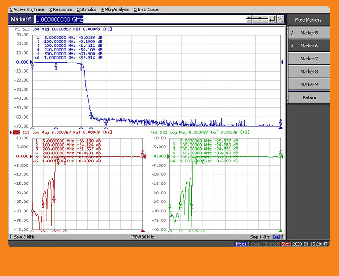Select marker 5 on the S12 noise floor
This screenshot has width=339, height=276.
tap(106, 120)
